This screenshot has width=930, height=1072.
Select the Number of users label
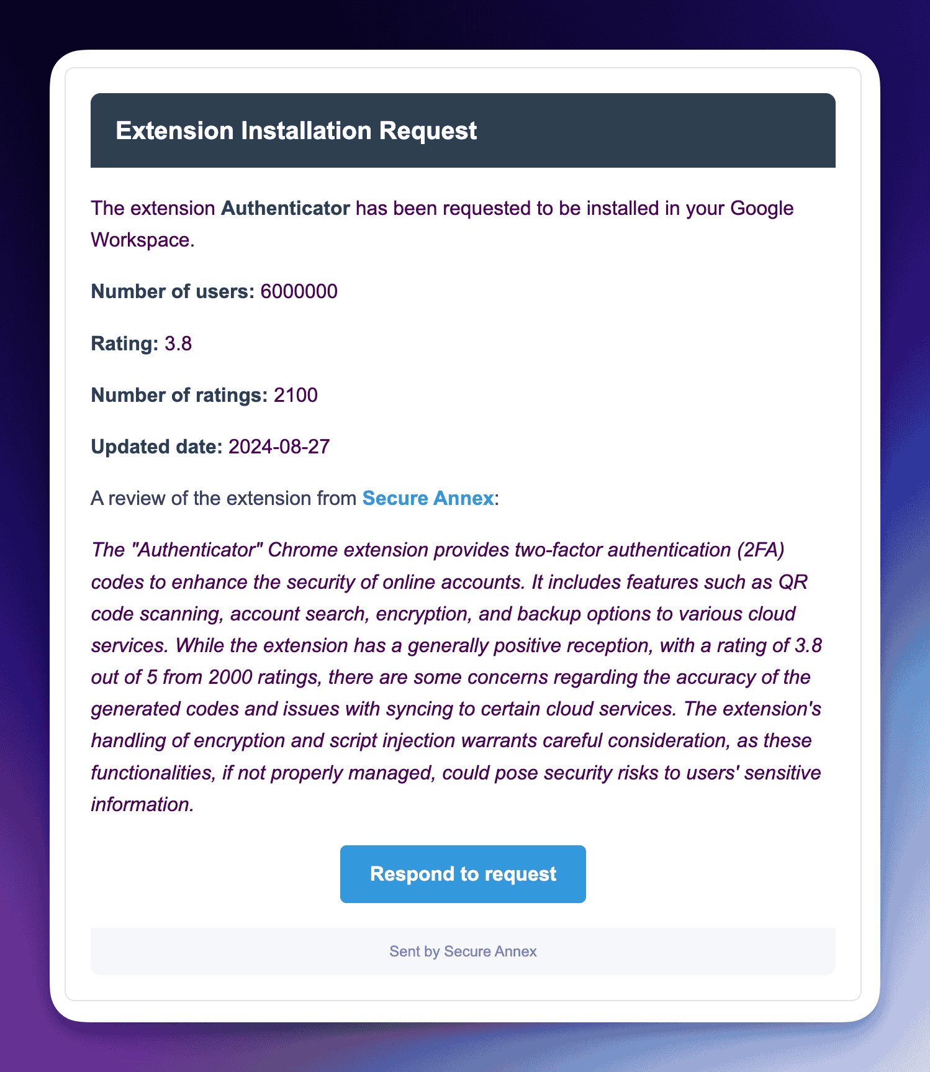pos(171,291)
